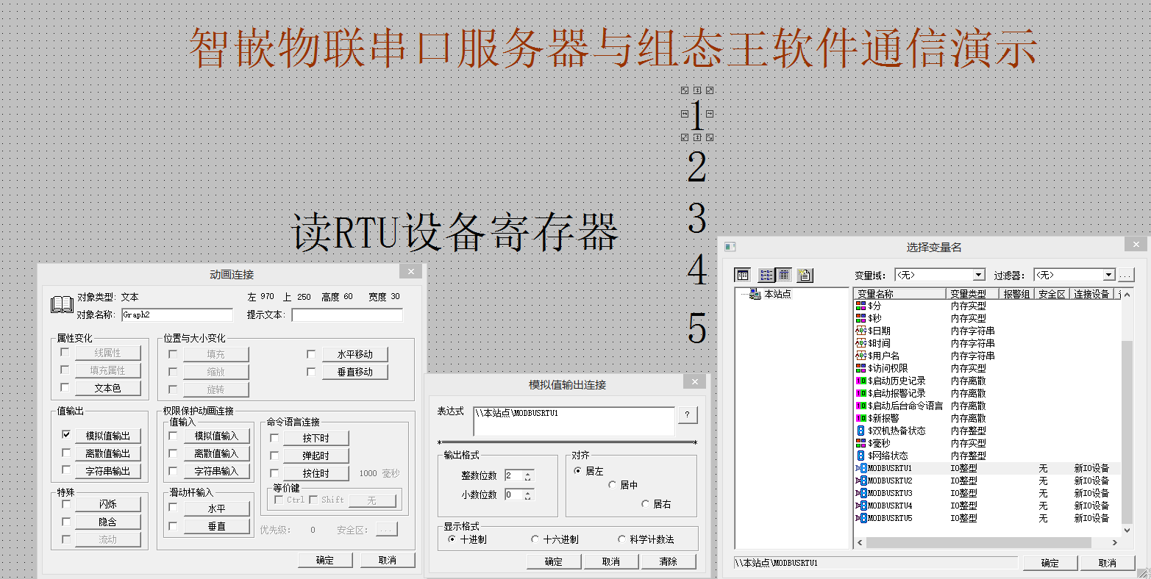
Task: Click the MODBUSRTU1 IO整型 variable icon
Action: click(860, 467)
